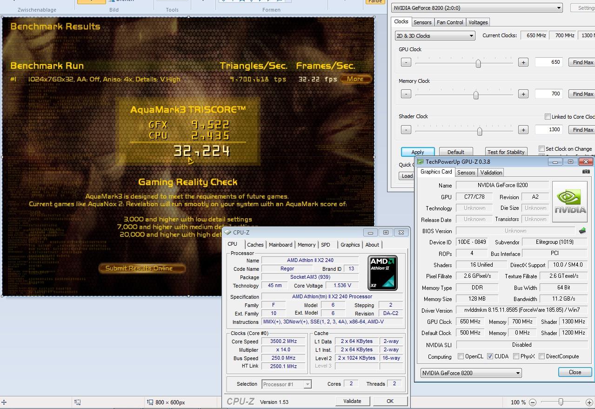Screen dimensions: 595x409
Task: Click Find Max for the Memory Clock
Action: [x=582, y=94]
